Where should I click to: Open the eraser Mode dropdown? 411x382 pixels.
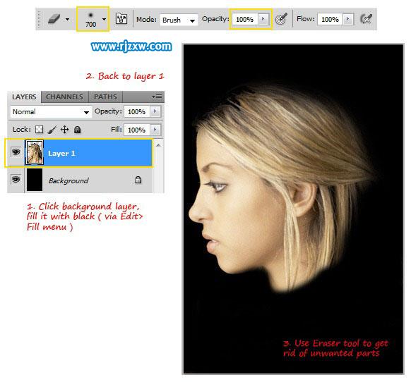pos(179,20)
